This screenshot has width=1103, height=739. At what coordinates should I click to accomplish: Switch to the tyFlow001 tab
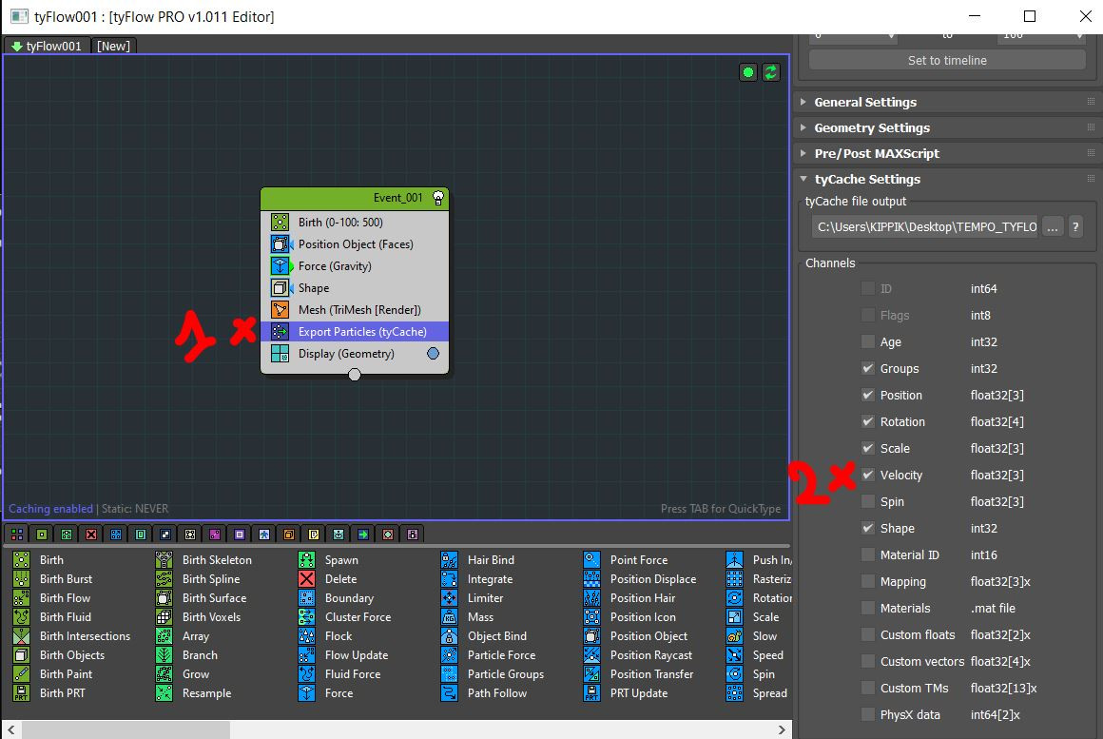coord(47,46)
